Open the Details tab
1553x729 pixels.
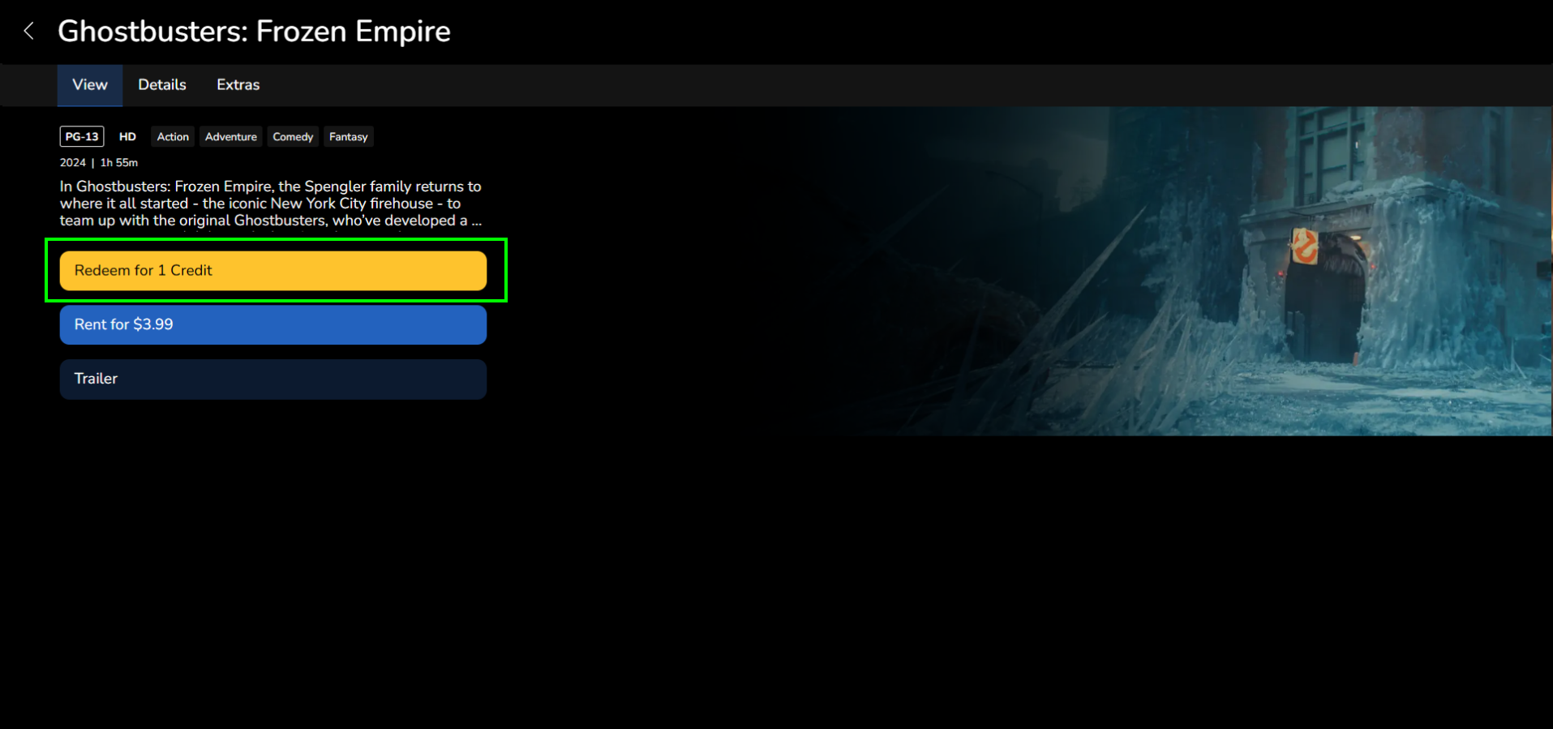pos(162,85)
